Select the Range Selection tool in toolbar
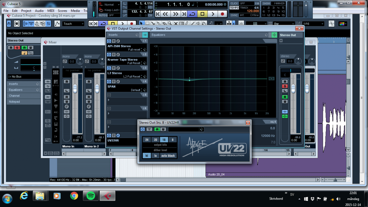Screen dimensions: 368x207 coord(148,24)
